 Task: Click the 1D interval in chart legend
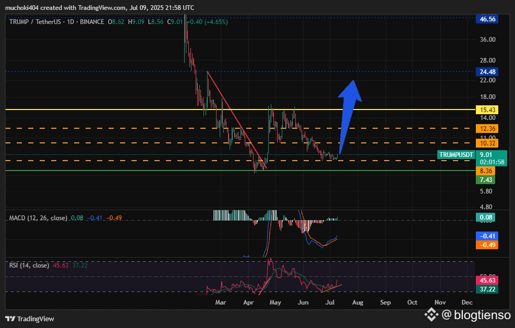[x=70, y=22]
